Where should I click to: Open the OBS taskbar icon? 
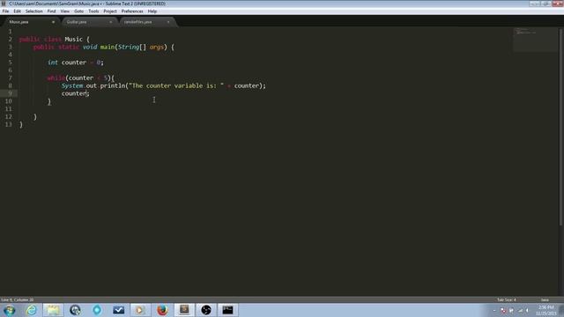pos(206,310)
